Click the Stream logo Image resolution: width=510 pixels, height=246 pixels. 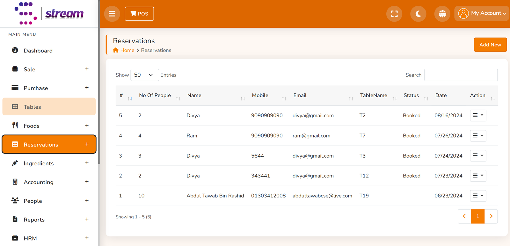click(49, 13)
